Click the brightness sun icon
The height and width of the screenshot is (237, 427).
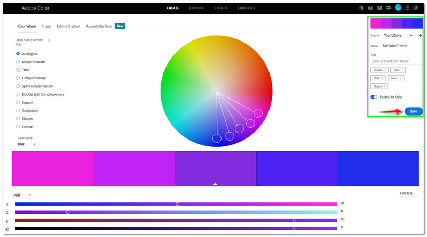click(x=7, y=229)
